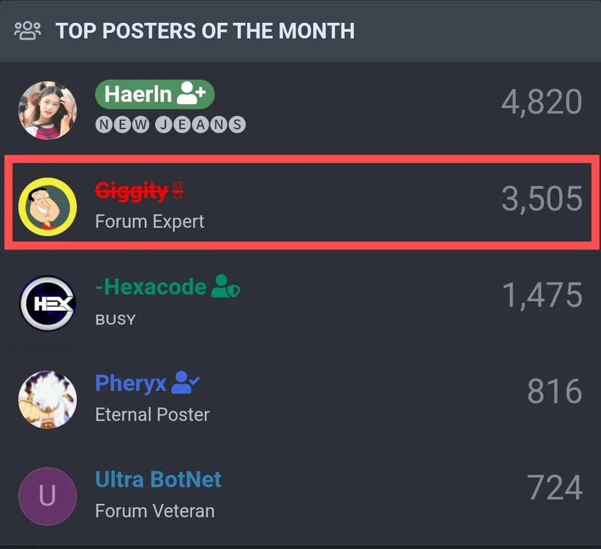
Task: Click the Top Posters of the Month heading
Action: pos(205,31)
